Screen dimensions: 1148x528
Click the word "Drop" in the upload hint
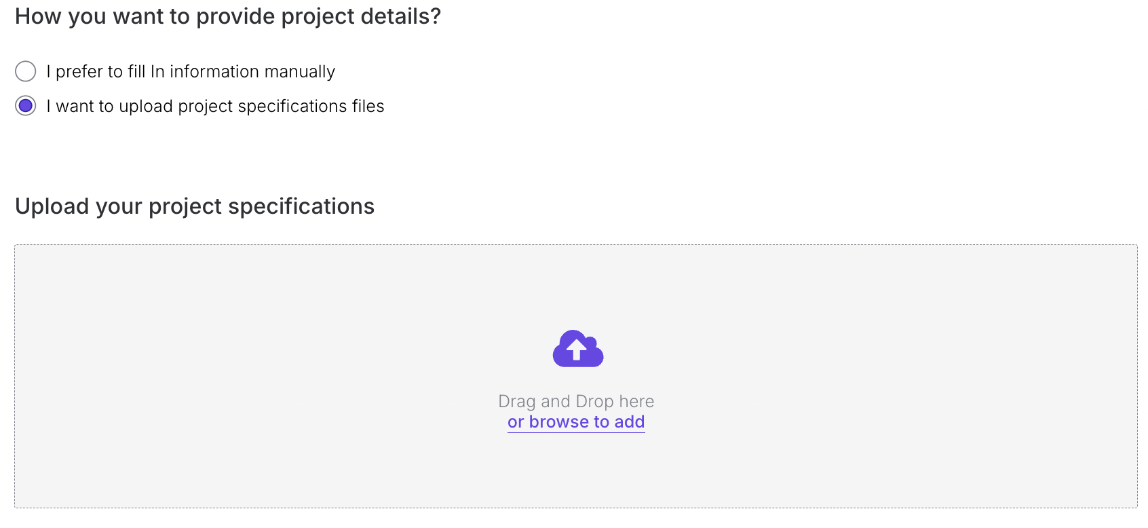point(594,401)
